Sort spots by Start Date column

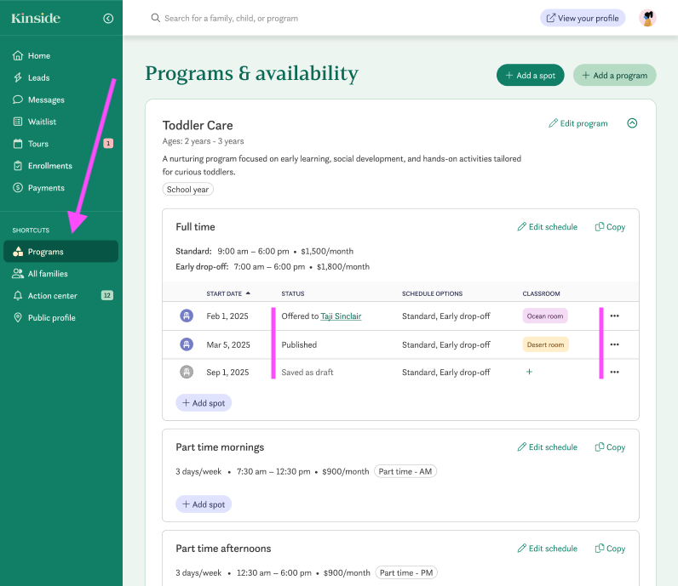pos(228,293)
